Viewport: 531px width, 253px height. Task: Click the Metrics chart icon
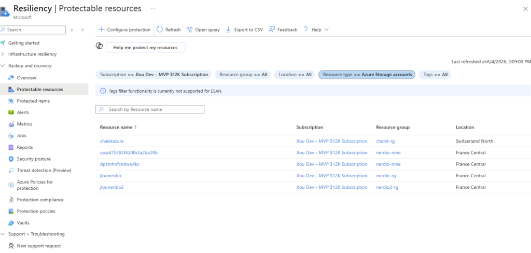tap(11, 124)
